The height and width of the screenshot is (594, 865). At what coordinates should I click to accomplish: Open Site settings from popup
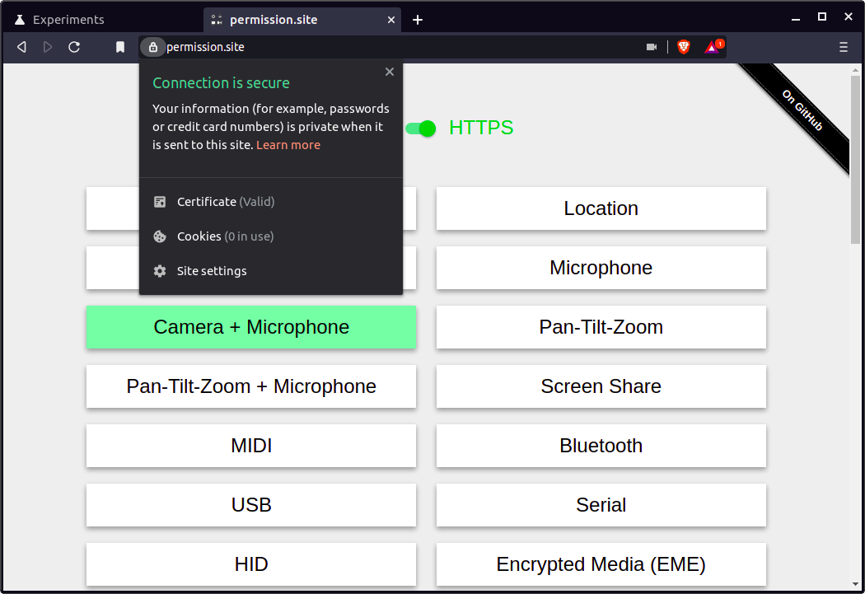click(x=270, y=271)
